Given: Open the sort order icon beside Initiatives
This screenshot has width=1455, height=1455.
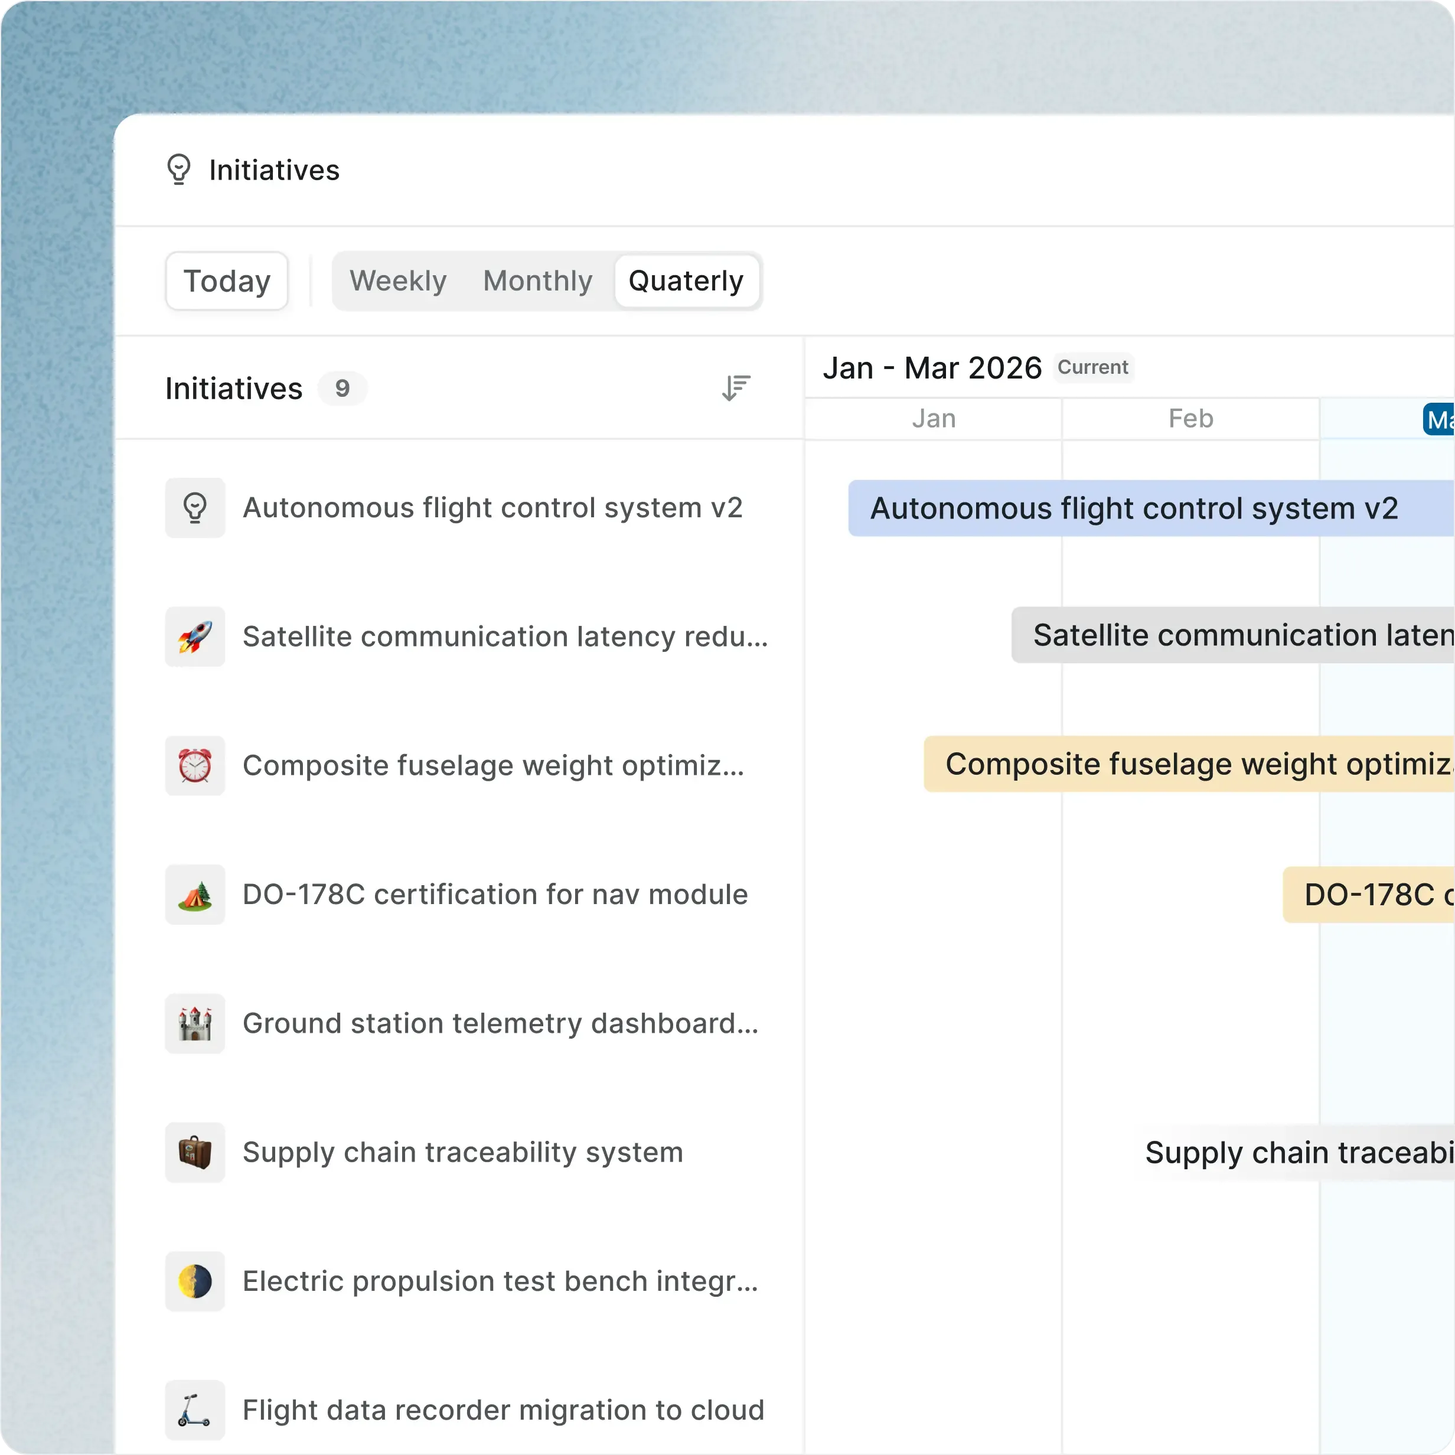Looking at the screenshot, I should (736, 388).
